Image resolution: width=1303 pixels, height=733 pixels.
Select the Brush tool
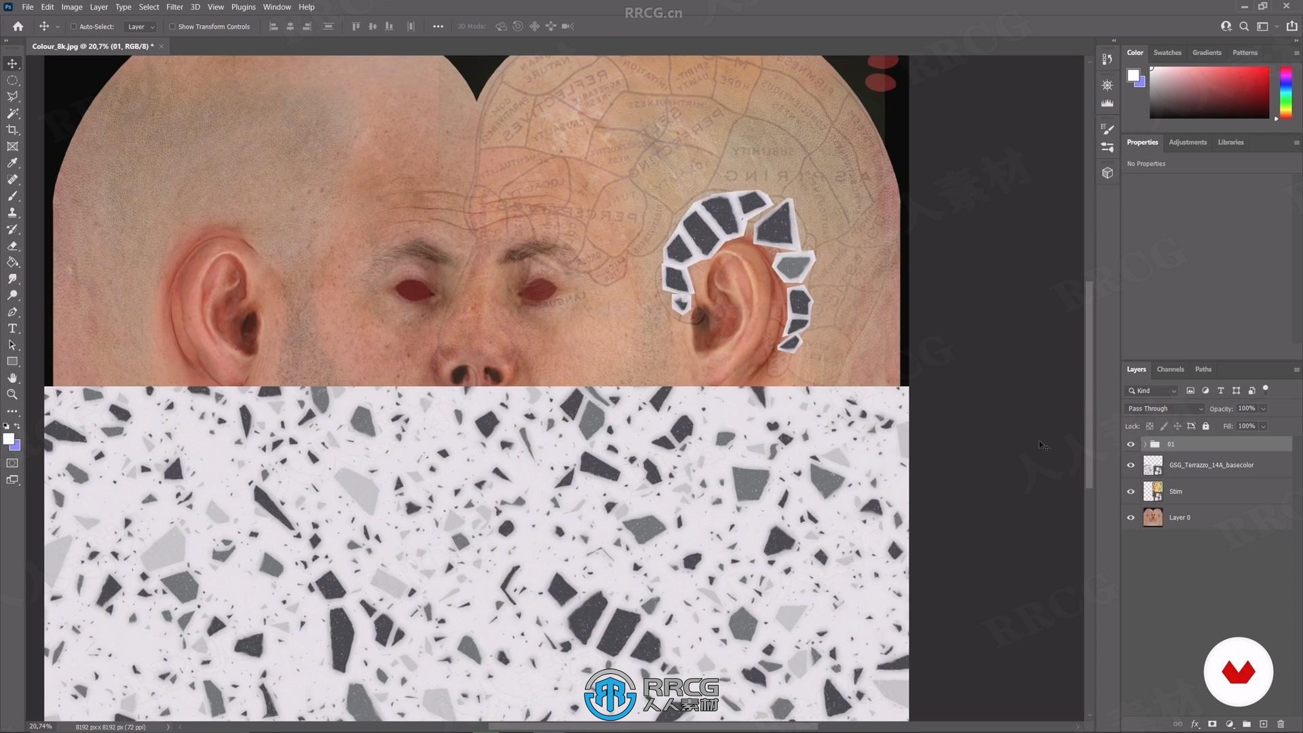pyautogui.click(x=12, y=196)
